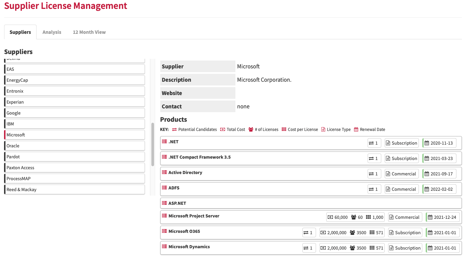Click the server icon beside ASP.NET

164,203
